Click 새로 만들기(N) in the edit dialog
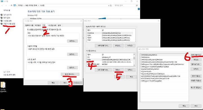The height and width of the screenshot is (110, 203). 196,55
